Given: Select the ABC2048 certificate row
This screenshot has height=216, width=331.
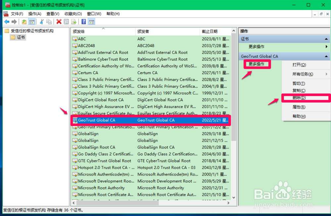Looking at the screenshot, I should coord(151,46).
